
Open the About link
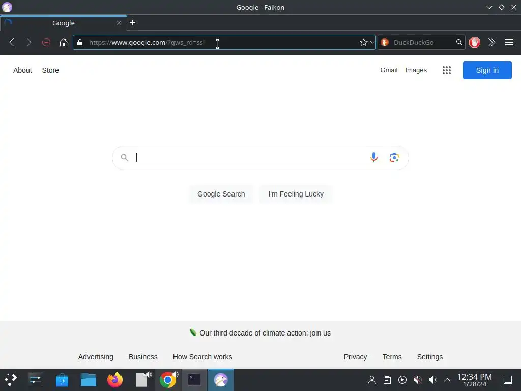[x=22, y=70]
